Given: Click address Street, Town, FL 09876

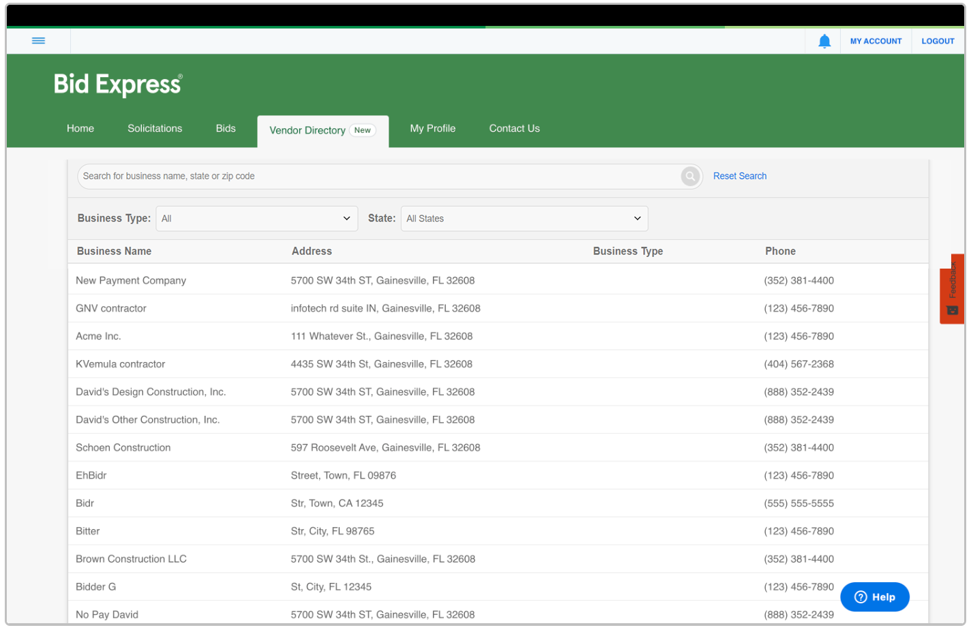Looking at the screenshot, I should [x=343, y=476].
